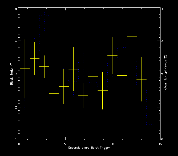This screenshot has width=178, height=156.
Task: Click the right y-axis tick label "3"
Action: [162, 41]
